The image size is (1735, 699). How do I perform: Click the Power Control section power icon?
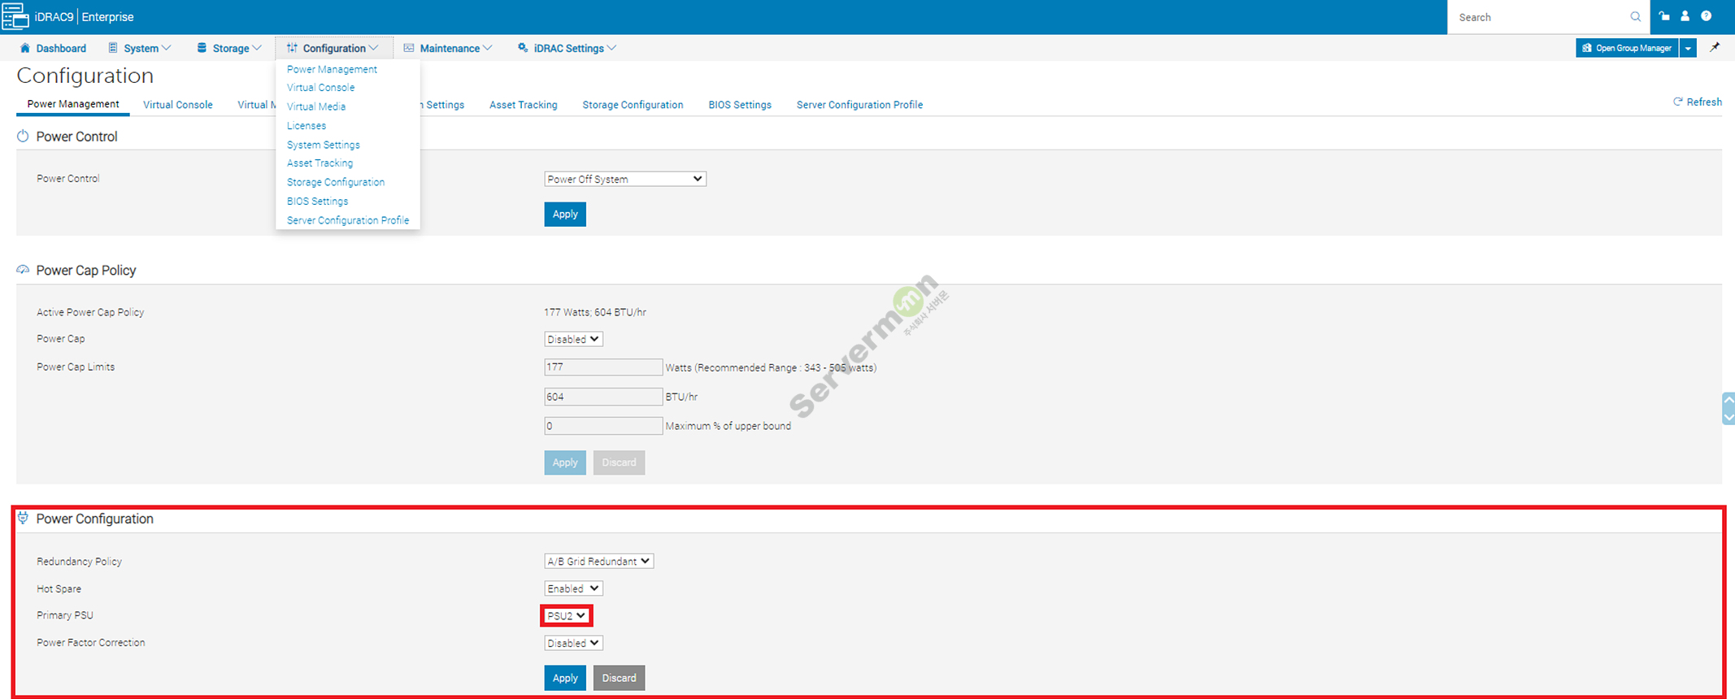23,137
